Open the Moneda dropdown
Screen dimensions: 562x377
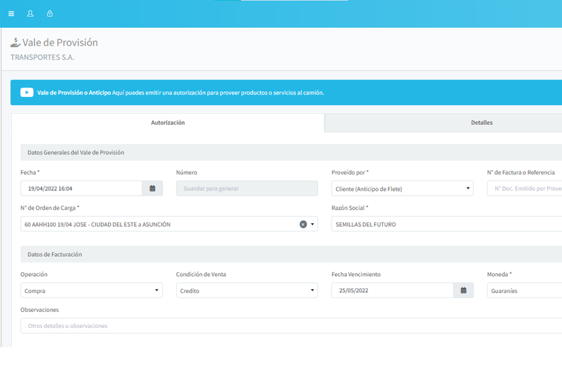point(524,291)
